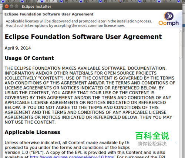Viewport: 185px width, 158px height.
Task: Click the line 'NOT USE THE CONTENT.'
Action: [30, 122]
